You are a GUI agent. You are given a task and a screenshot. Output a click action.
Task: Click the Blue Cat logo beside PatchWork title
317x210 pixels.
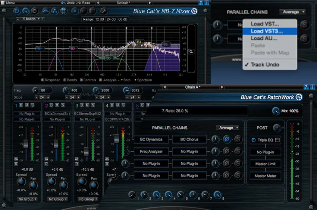point(299,97)
